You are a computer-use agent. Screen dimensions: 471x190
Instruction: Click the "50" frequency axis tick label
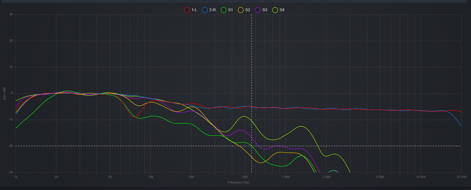110,177
